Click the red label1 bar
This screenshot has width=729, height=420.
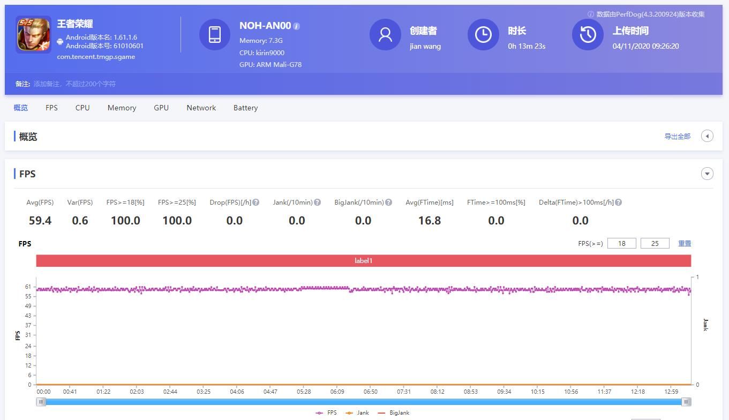click(x=363, y=261)
